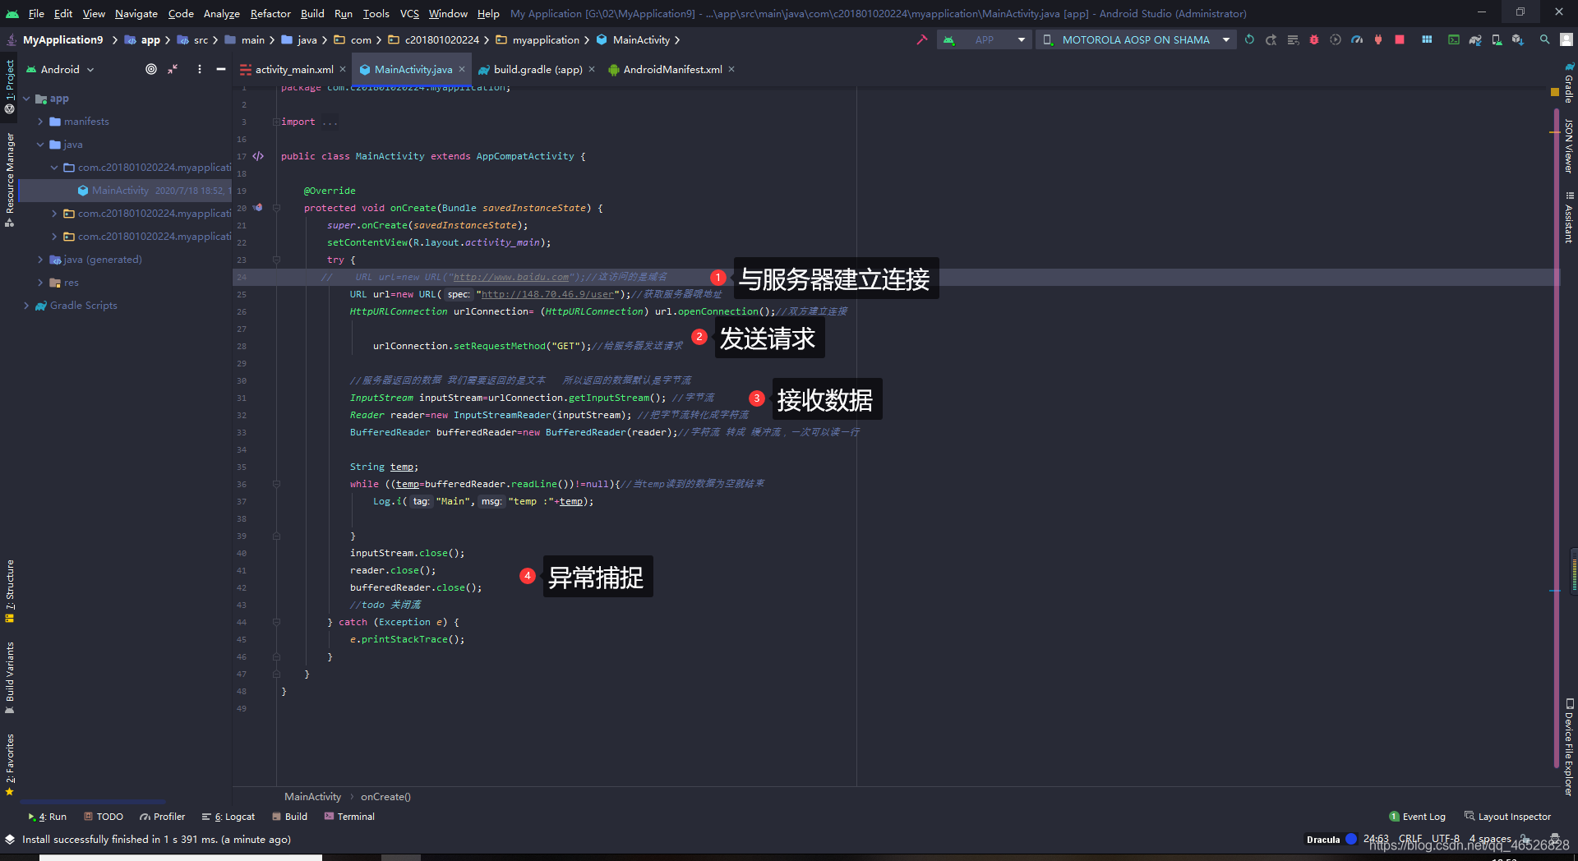Image resolution: width=1578 pixels, height=861 pixels.
Task: Expand the res folder
Action: click(x=40, y=283)
